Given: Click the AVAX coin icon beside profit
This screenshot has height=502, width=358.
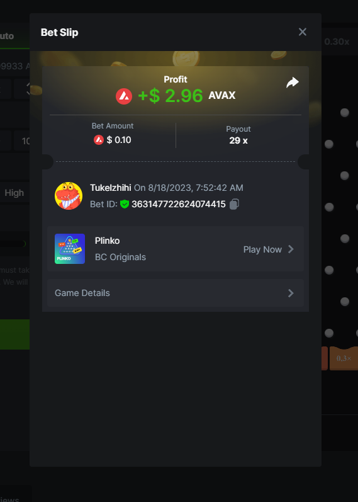Looking at the screenshot, I should [x=124, y=96].
